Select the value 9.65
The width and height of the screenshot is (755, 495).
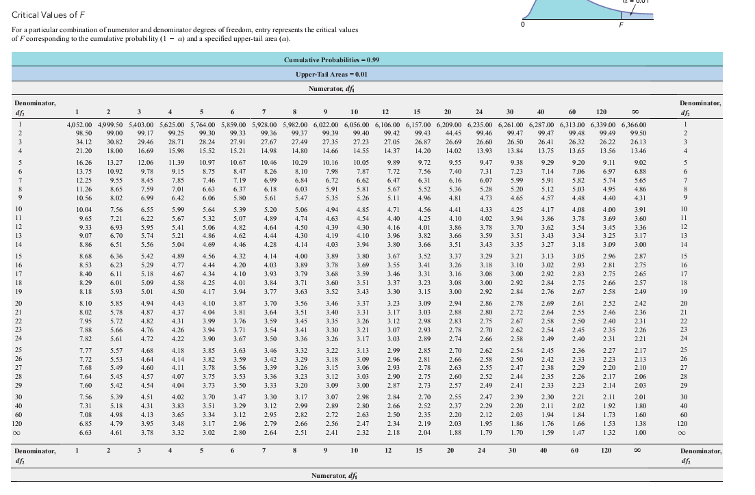86,218
